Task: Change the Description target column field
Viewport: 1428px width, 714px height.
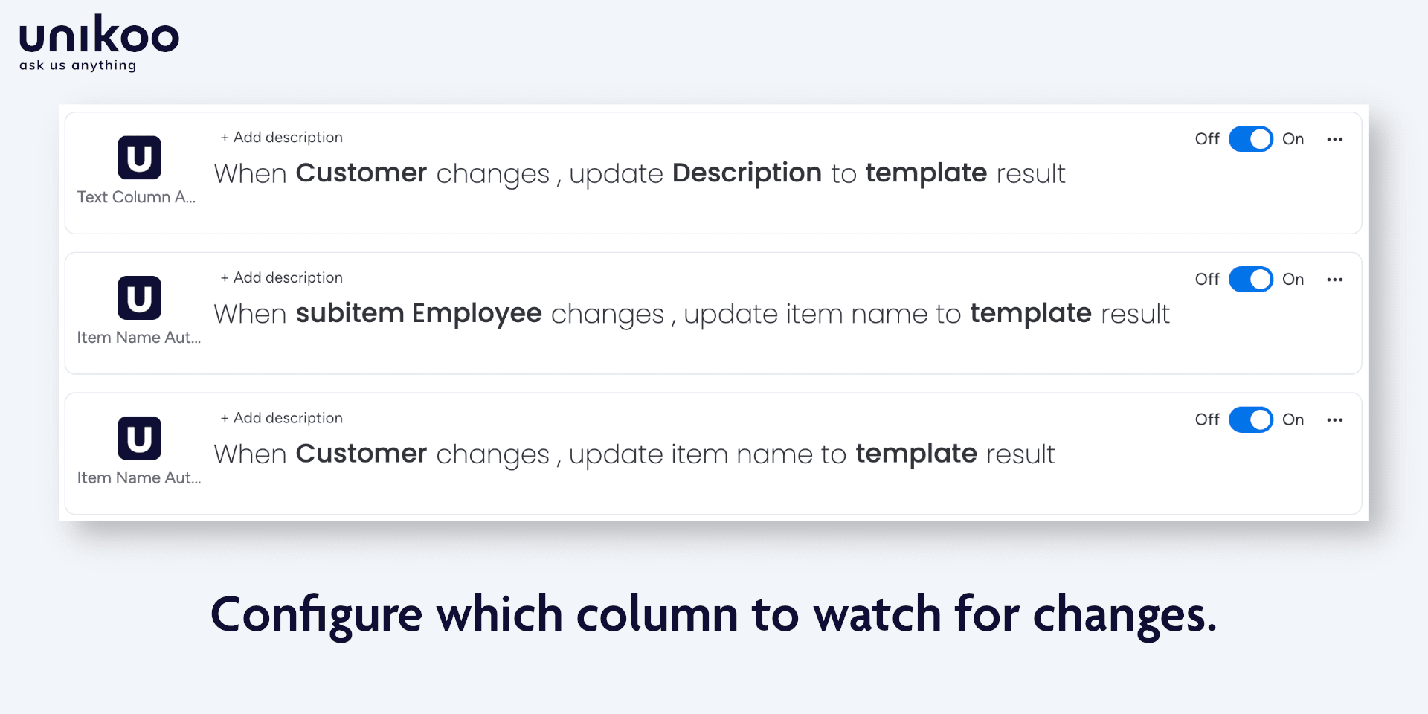Action: (747, 173)
